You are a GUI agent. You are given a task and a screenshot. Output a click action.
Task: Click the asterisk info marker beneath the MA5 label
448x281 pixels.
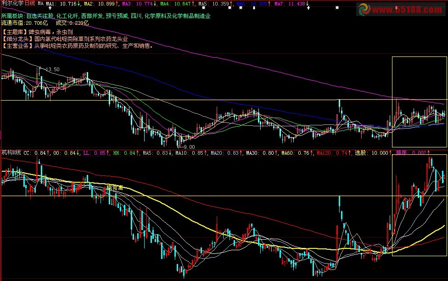tap(203, 8)
